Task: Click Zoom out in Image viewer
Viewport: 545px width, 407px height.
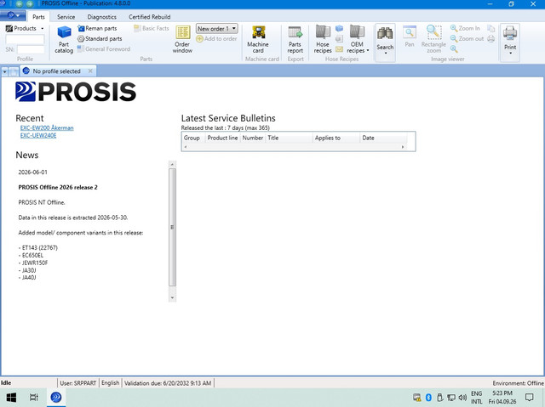Action: (x=467, y=39)
